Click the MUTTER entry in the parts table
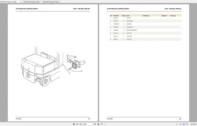 pos(129,33)
